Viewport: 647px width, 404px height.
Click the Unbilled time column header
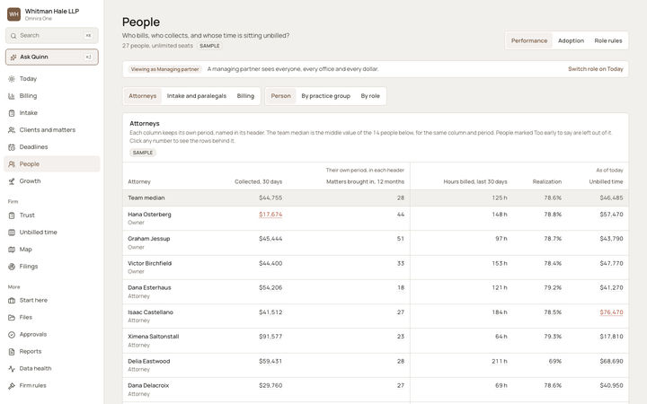point(606,181)
